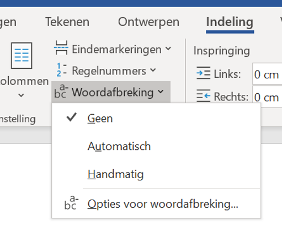Click the icon beside Opties voor woordafbreking
The height and width of the screenshot is (231, 282).
coord(71,203)
